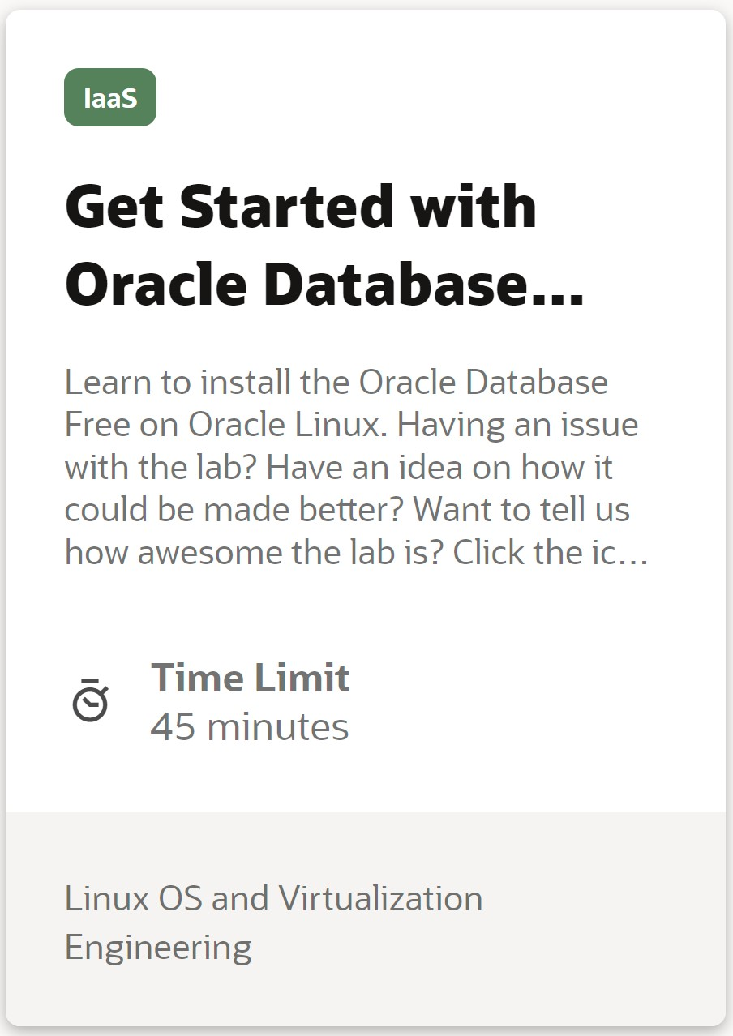Click "Learn to install the Oracle Database" line
The width and height of the screenshot is (733, 1036).
click(336, 382)
